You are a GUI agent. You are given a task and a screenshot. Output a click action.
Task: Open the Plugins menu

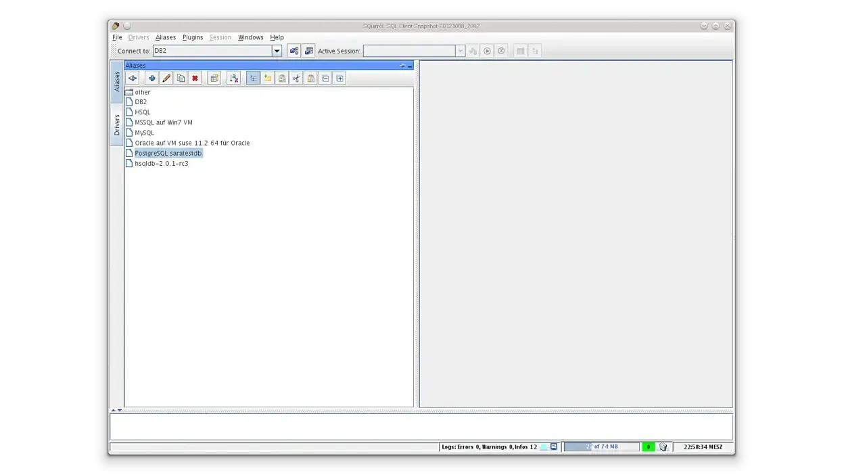tap(192, 37)
